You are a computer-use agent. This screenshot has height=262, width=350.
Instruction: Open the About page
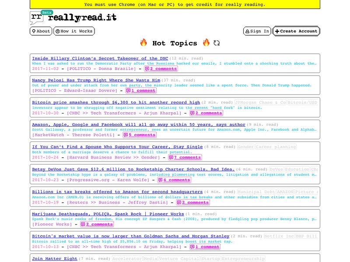41,31
